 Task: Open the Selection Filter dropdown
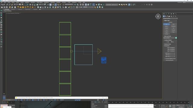16,4
